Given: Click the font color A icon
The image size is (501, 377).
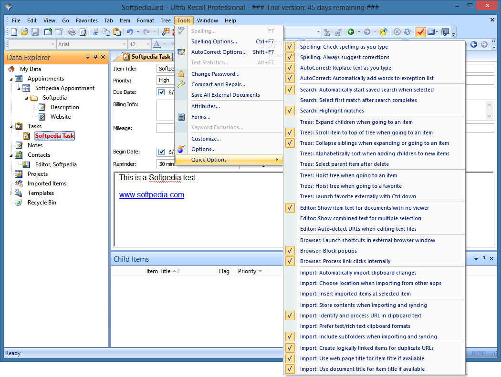Looking at the screenshot, I should [157, 44].
